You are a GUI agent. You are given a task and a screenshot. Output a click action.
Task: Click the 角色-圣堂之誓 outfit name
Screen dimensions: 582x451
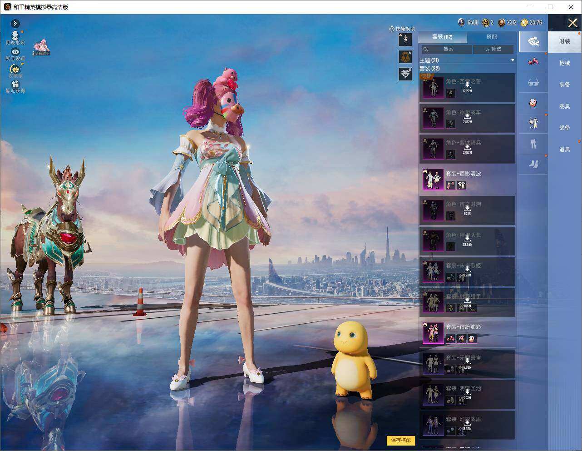click(463, 81)
